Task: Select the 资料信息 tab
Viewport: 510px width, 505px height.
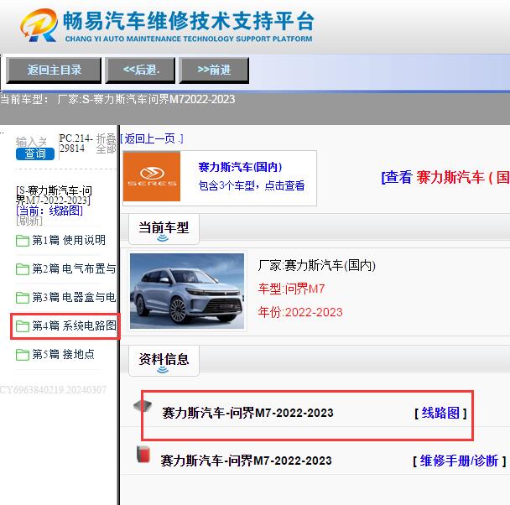Action: point(164,361)
